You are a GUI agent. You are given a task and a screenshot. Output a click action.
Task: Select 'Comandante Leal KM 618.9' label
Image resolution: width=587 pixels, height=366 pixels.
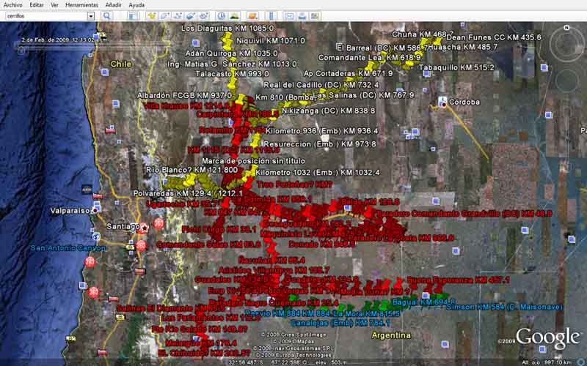[x=369, y=58]
